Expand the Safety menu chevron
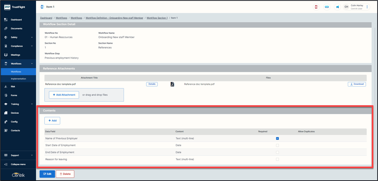The image size is (378, 181). [32, 37]
